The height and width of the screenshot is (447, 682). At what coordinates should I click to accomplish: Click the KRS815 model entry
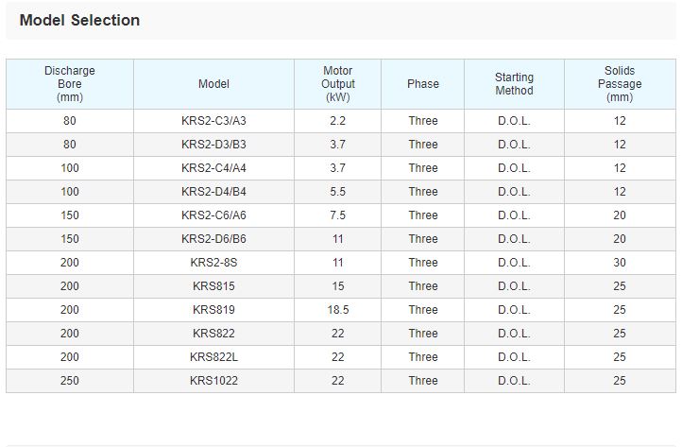point(213,286)
